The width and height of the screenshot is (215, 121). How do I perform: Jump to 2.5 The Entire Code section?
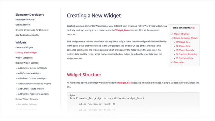click(184, 58)
